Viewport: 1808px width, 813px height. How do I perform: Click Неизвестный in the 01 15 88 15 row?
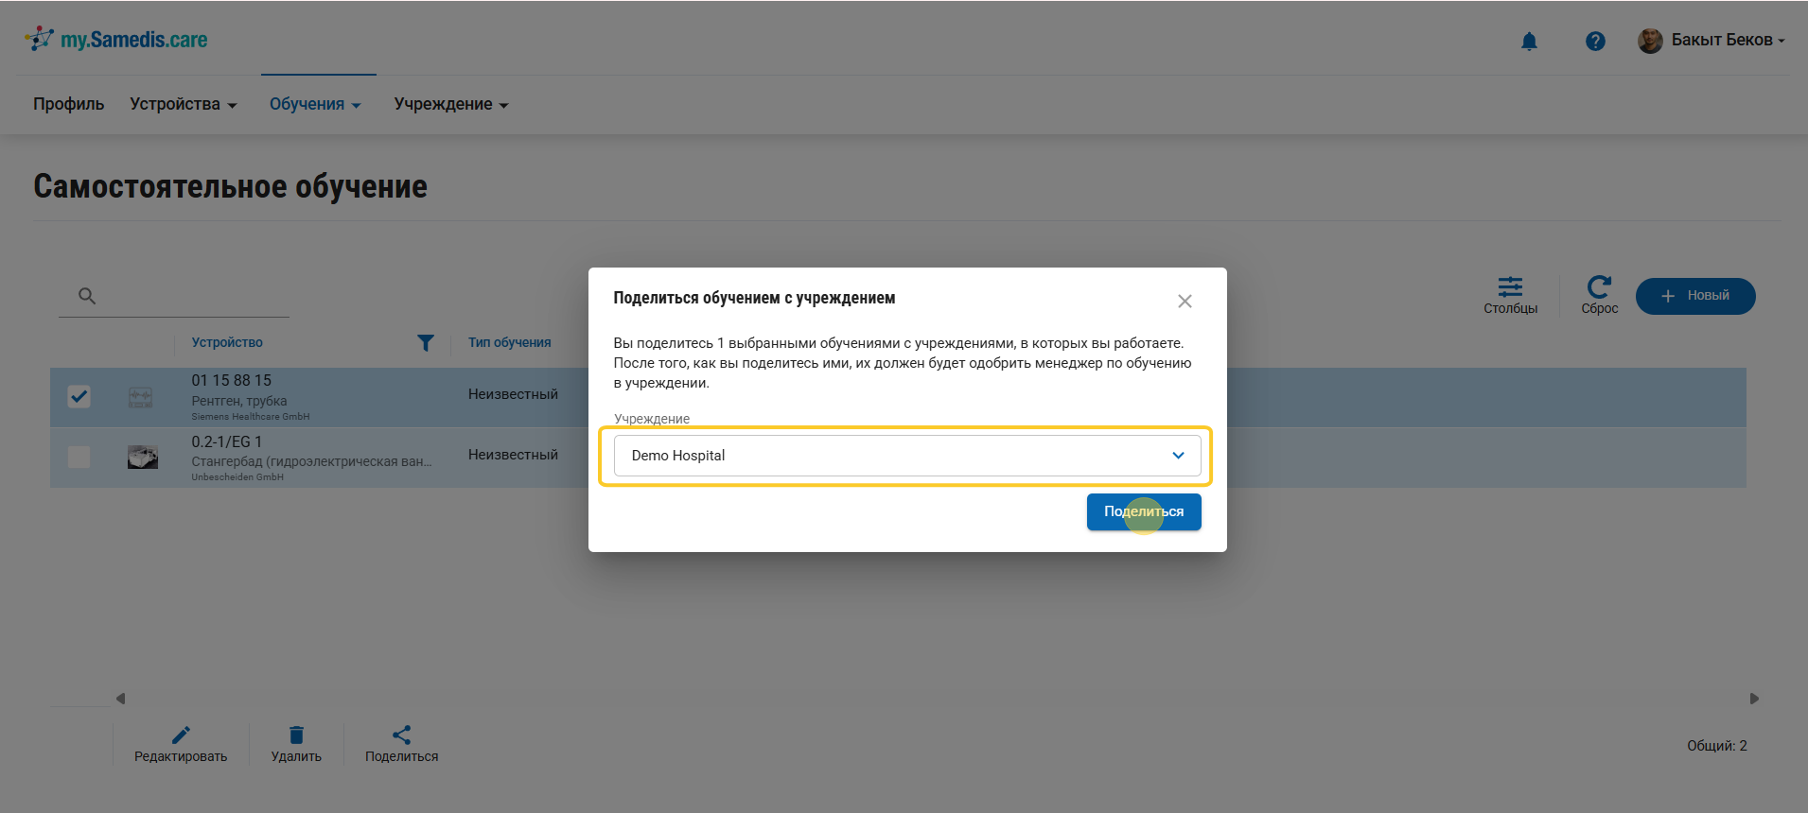click(x=513, y=394)
